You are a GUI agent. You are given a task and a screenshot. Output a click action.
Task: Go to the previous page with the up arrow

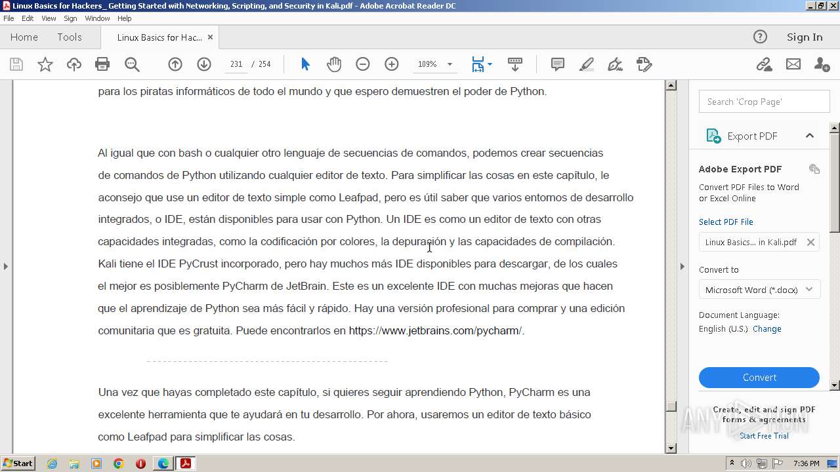(175, 64)
